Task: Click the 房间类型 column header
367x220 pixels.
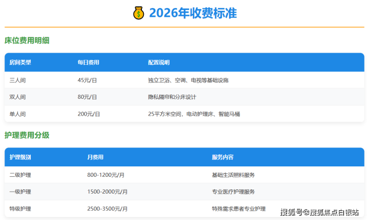Action: tap(20, 63)
